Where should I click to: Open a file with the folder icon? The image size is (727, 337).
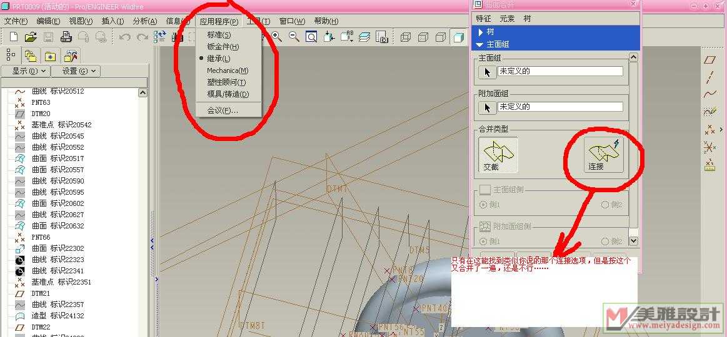coord(31,37)
